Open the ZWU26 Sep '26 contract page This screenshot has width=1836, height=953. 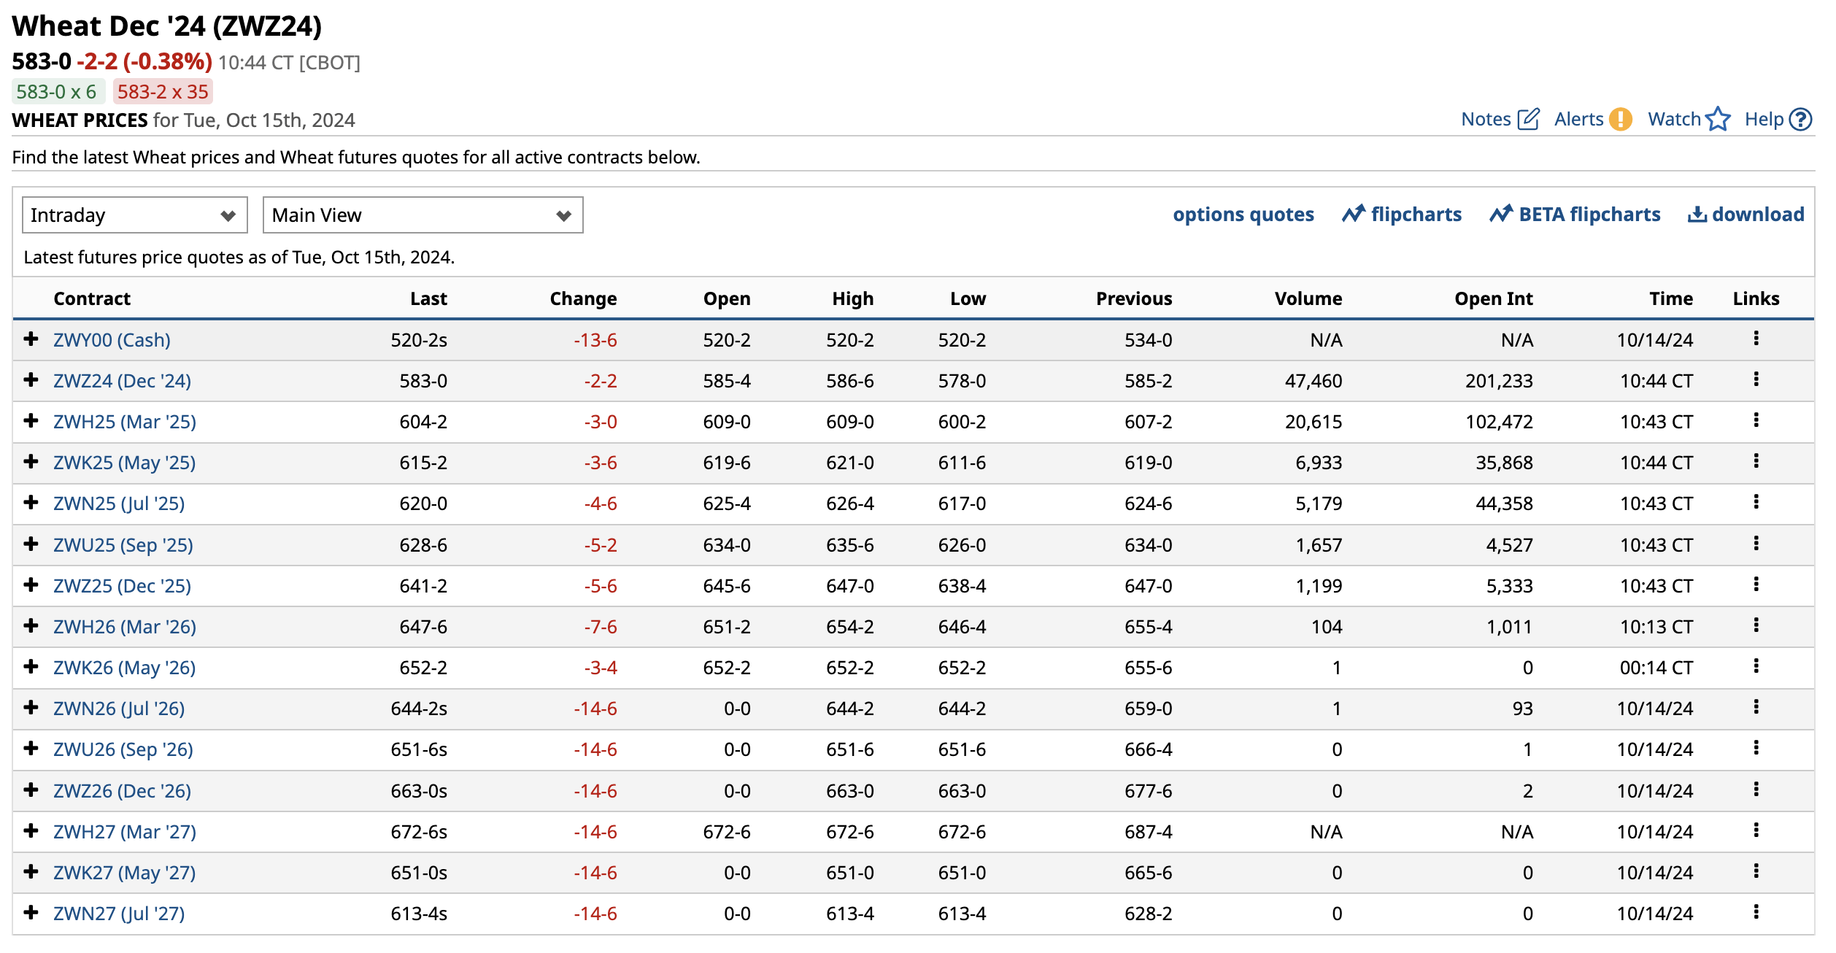coord(123,749)
